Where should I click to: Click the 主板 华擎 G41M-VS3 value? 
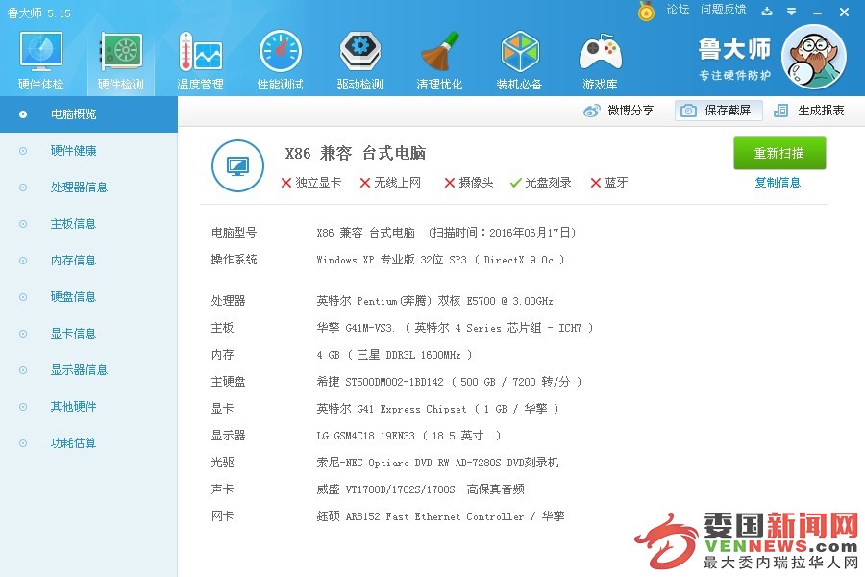click(456, 328)
